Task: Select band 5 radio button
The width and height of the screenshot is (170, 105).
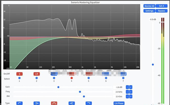Action: (89, 78)
